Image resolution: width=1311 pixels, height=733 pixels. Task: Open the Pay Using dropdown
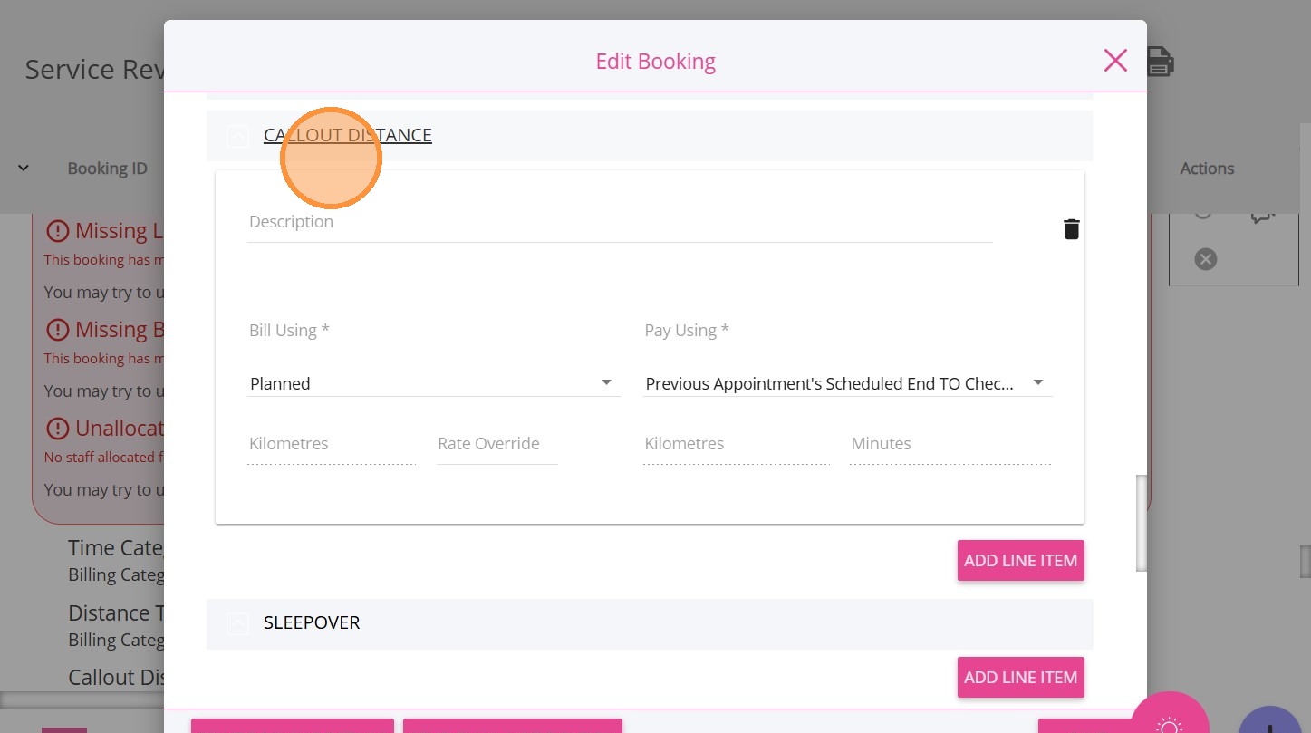tap(846, 383)
